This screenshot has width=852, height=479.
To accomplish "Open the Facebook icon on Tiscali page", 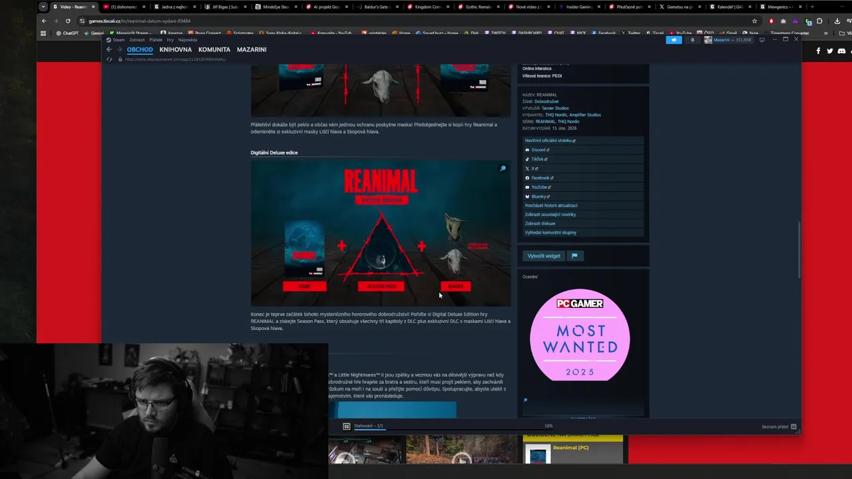I will pyautogui.click(x=819, y=51).
